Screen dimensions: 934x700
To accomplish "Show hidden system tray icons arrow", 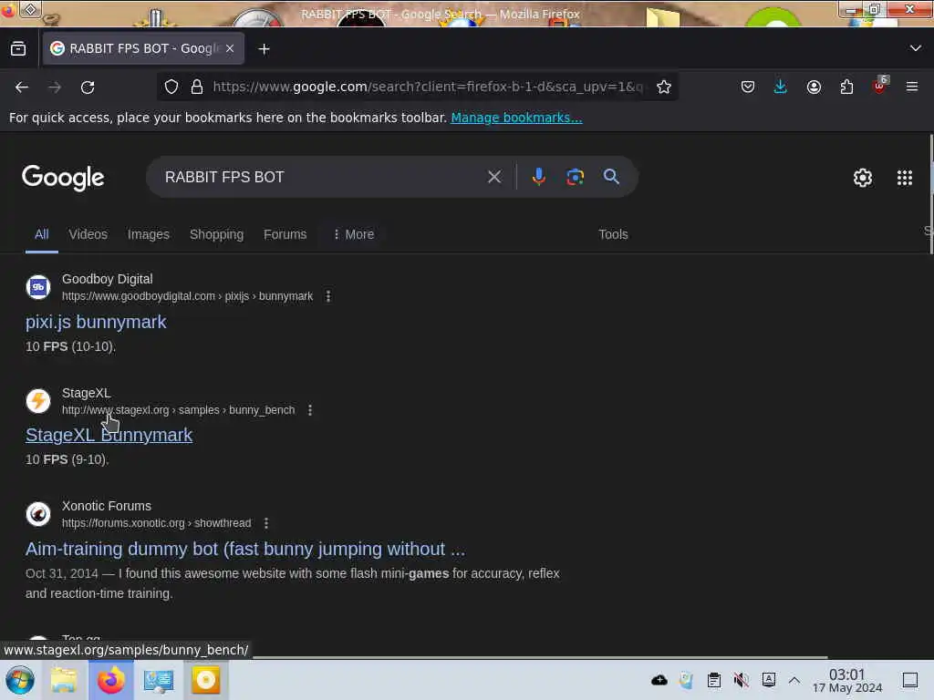I will [x=794, y=680].
